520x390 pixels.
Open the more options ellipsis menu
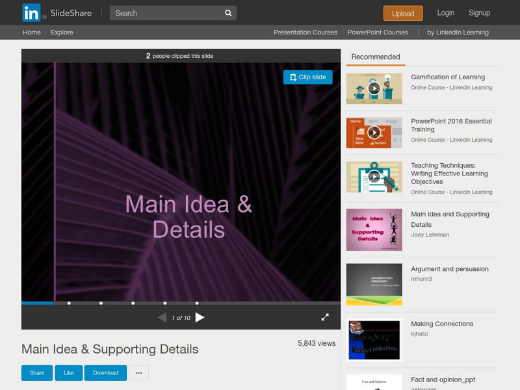coord(138,373)
